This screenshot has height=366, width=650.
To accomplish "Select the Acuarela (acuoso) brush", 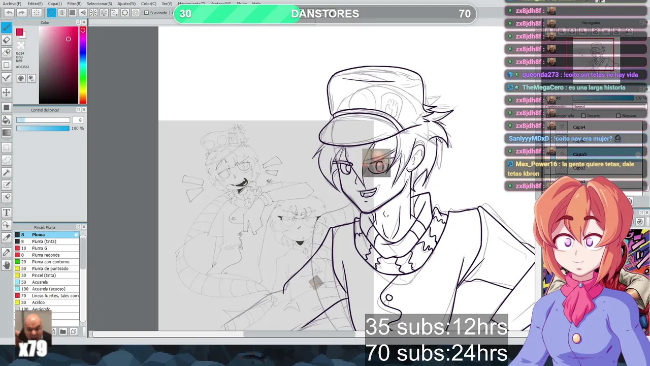I will tap(47, 289).
